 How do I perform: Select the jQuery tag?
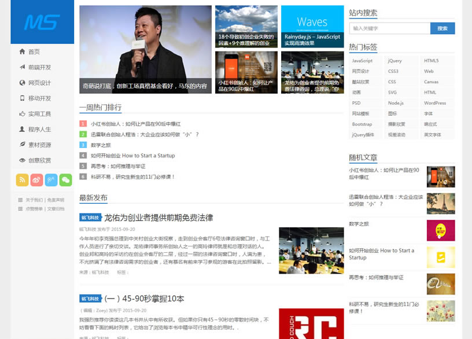point(394,61)
